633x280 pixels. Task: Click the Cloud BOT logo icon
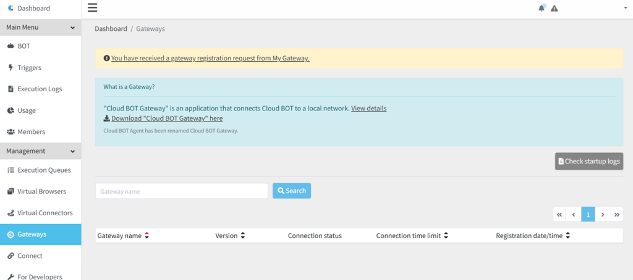coord(11,8)
